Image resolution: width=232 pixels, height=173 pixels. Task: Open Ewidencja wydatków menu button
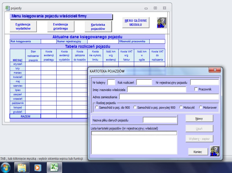pos(23,27)
